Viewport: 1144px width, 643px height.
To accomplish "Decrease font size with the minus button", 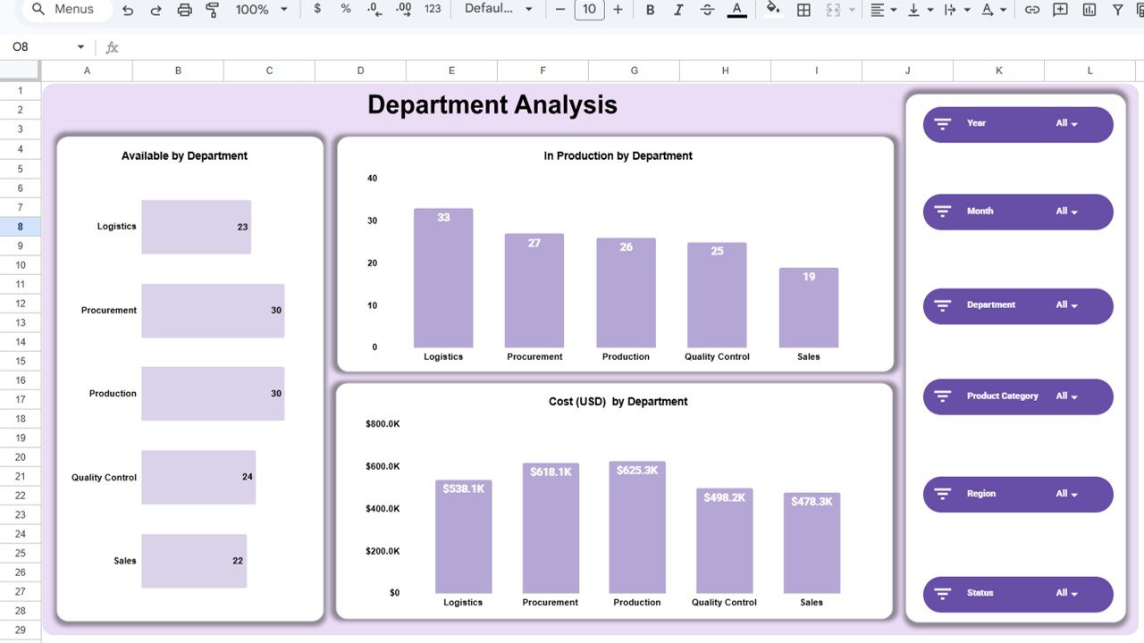I will point(560,9).
